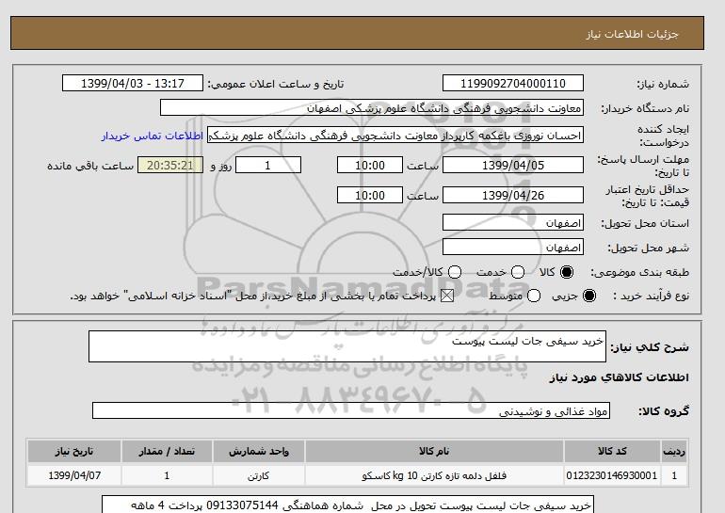
Task: Click the اطلاعات کالاهای مورد نیاز heading
Action: click(620, 377)
